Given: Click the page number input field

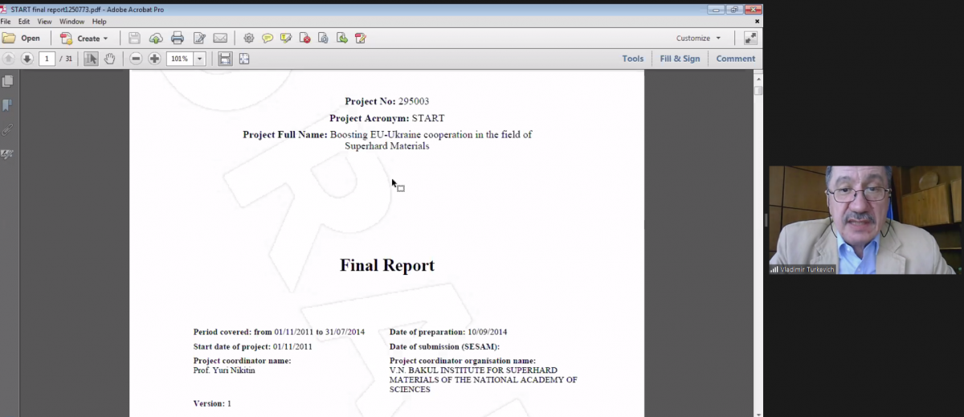Looking at the screenshot, I should click(x=47, y=59).
